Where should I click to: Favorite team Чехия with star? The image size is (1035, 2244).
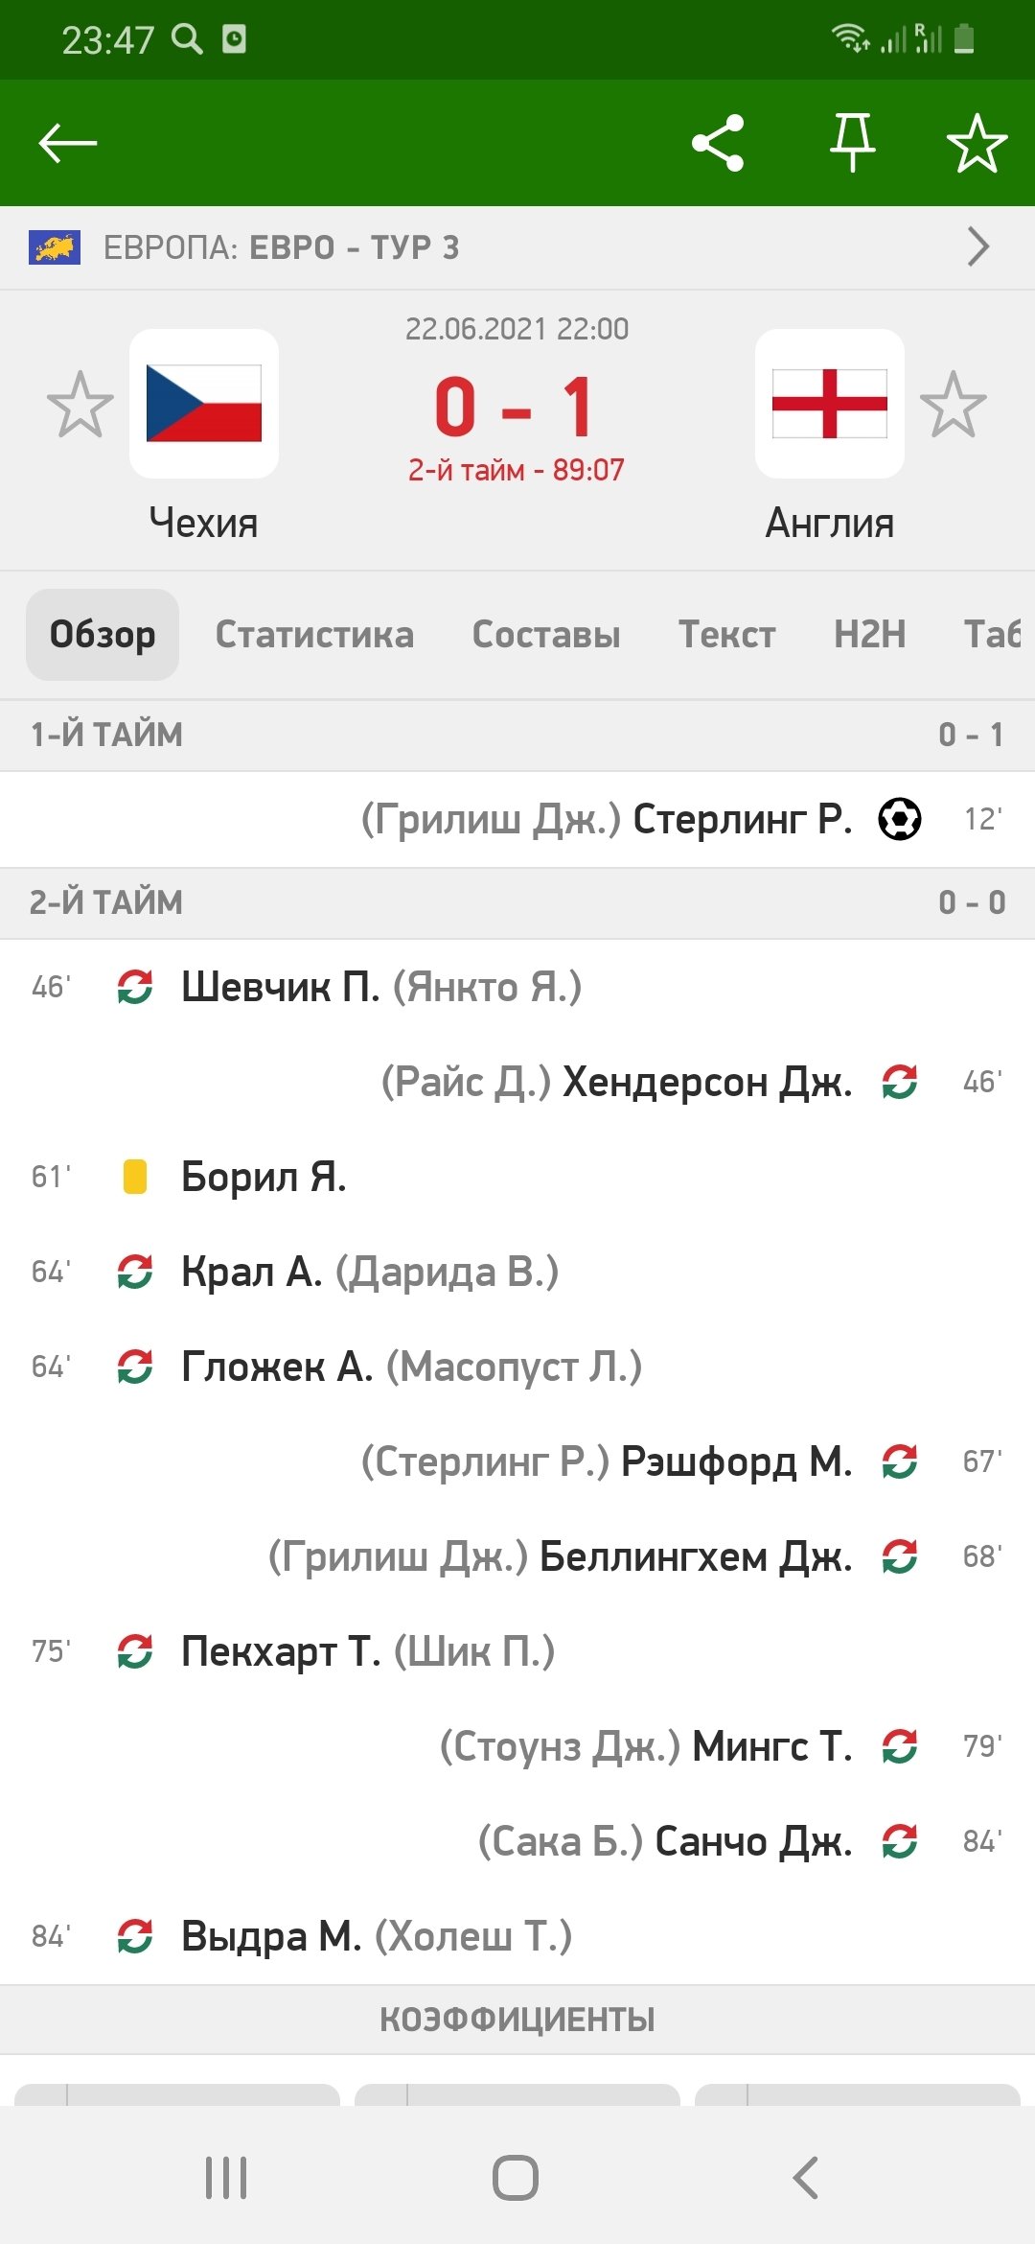tap(80, 405)
